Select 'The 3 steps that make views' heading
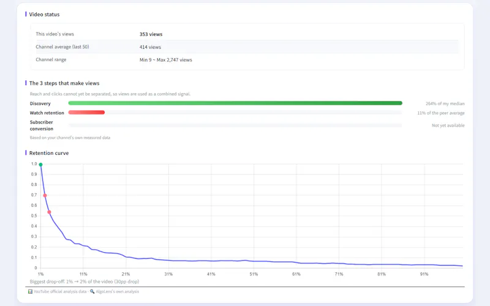Image resolution: width=490 pixels, height=306 pixels. 64,83
